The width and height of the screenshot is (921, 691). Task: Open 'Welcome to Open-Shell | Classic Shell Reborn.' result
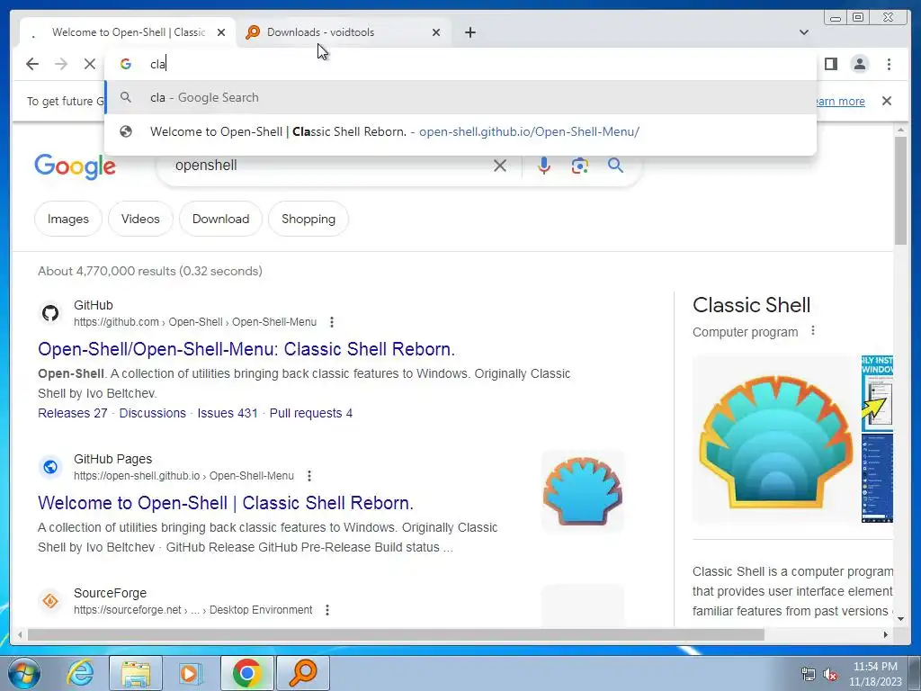point(226,503)
